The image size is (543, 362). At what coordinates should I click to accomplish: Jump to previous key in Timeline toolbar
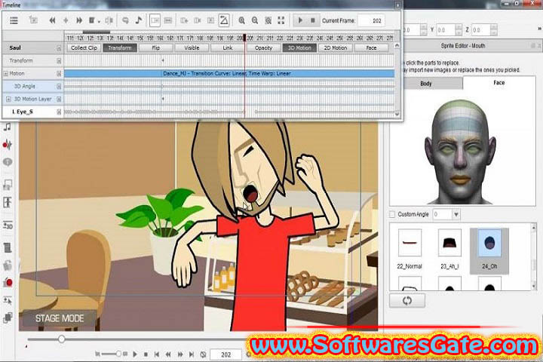tap(52, 20)
